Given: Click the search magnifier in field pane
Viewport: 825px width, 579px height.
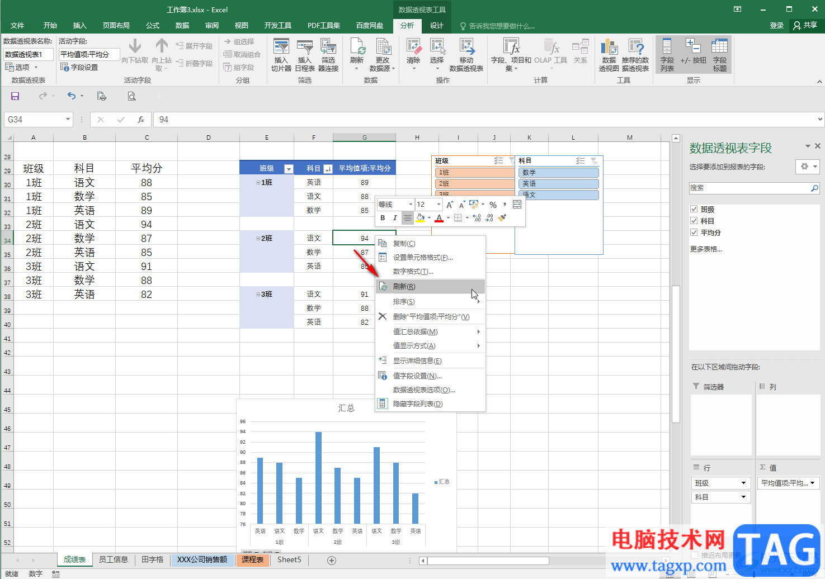Looking at the screenshot, I should pyautogui.click(x=814, y=188).
